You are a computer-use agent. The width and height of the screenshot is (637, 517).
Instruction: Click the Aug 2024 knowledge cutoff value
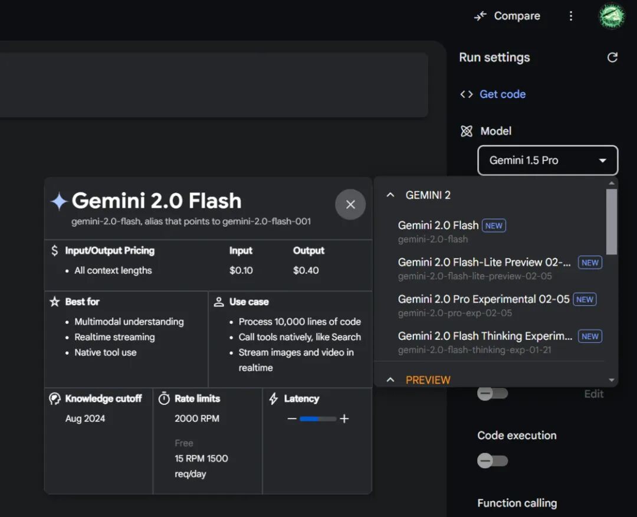[x=86, y=418]
